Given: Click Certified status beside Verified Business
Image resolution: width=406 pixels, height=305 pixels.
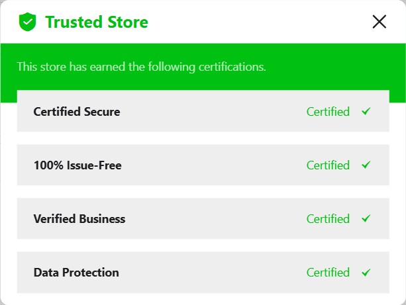Looking at the screenshot, I should pos(328,219).
